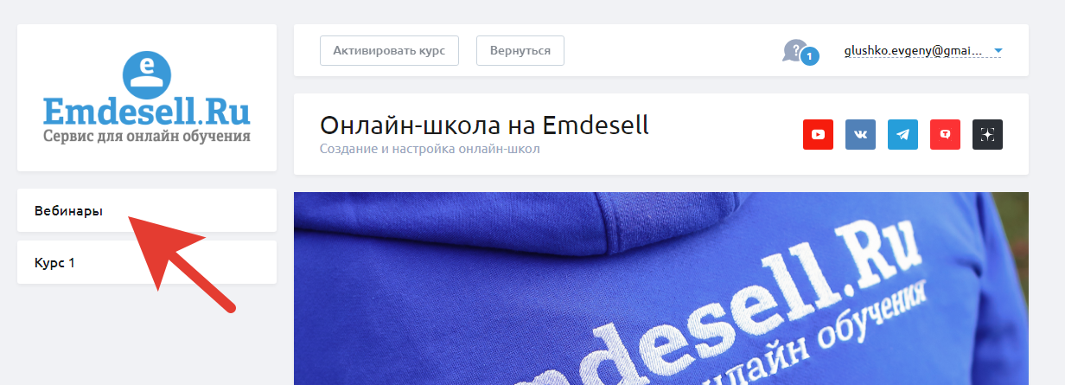Click the Вернуться button

pos(520,50)
